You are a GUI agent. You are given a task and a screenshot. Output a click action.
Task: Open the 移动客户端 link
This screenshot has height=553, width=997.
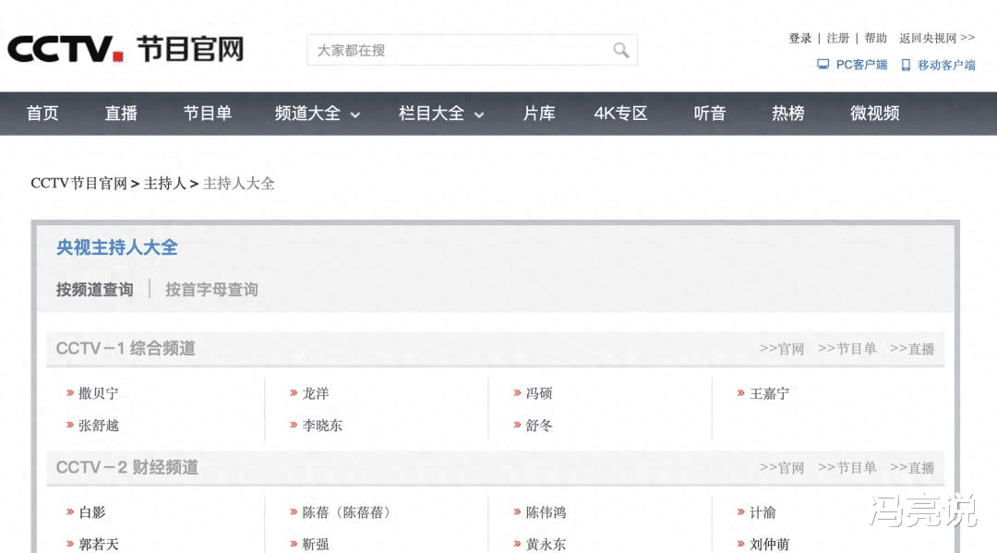click(946, 65)
